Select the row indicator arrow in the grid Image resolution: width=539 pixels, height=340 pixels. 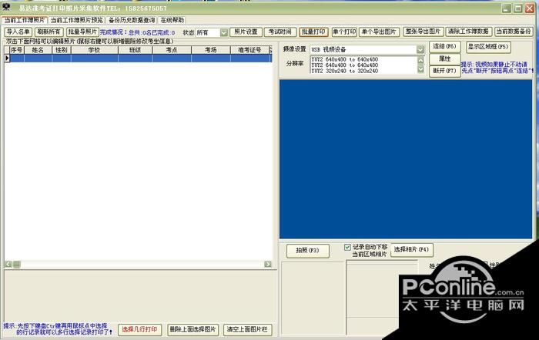[7, 58]
